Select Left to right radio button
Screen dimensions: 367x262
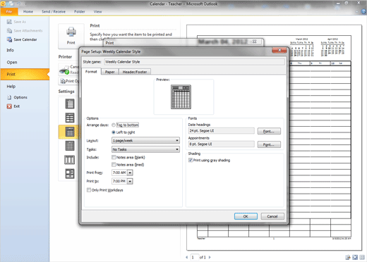click(x=114, y=132)
